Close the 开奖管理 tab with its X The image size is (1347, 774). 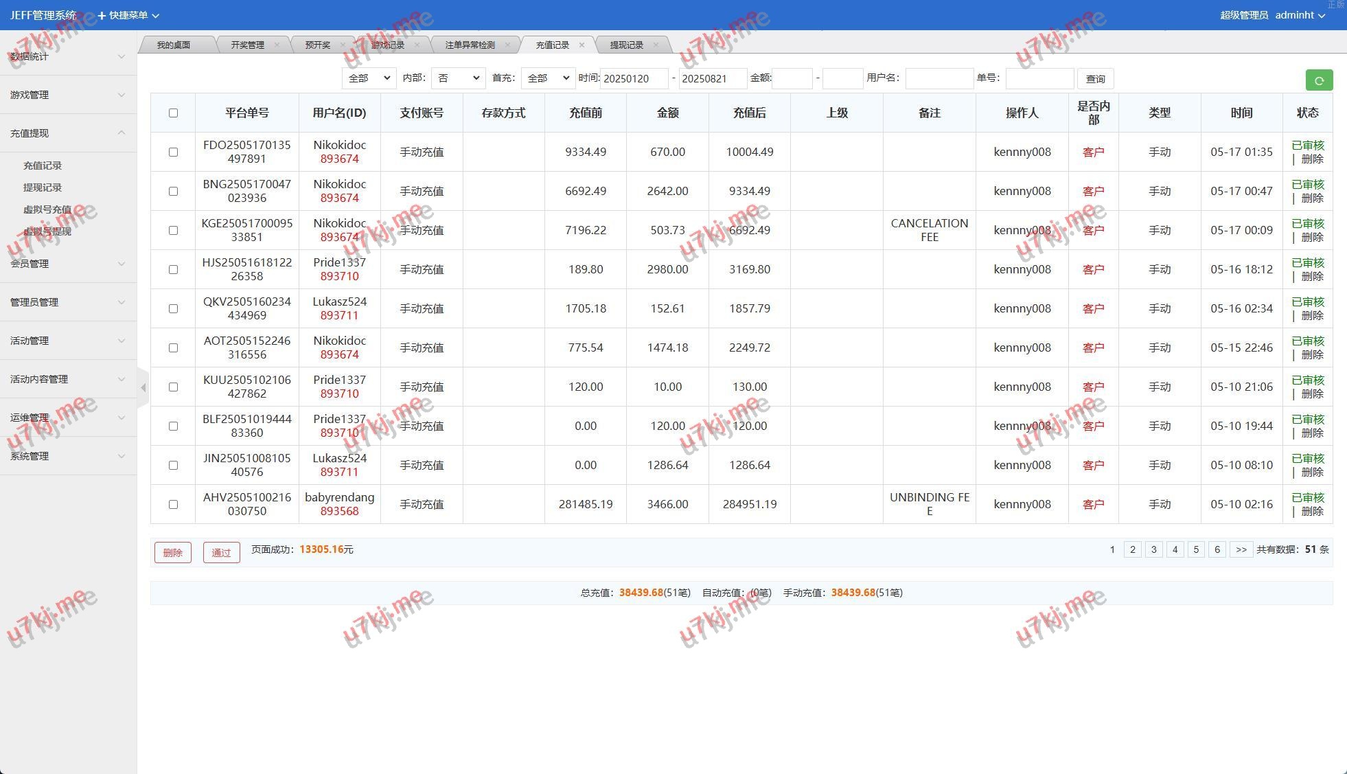pyautogui.click(x=277, y=45)
